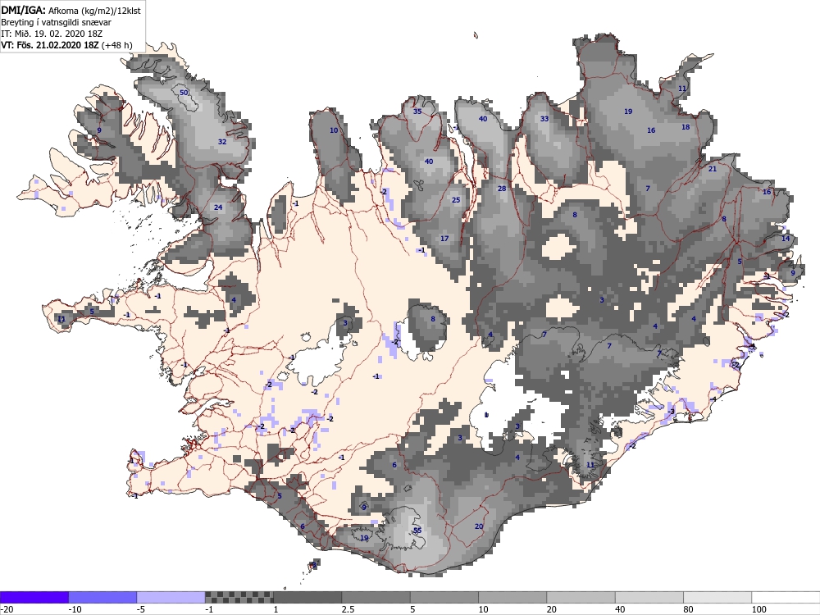Click the '21' value on the map
The image size is (820, 615).
[713, 169]
